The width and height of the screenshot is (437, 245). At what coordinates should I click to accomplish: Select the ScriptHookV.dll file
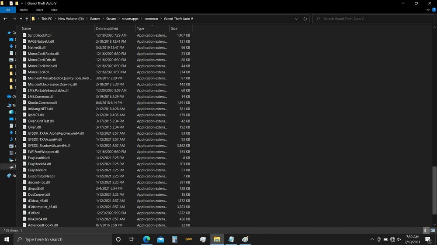pyautogui.click(x=39, y=35)
